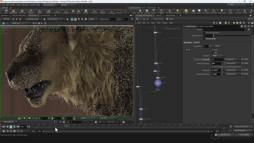Click the red stop render icon
Image resolution: width=254 pixels, height=143 pixels.
tap(20, 19)
